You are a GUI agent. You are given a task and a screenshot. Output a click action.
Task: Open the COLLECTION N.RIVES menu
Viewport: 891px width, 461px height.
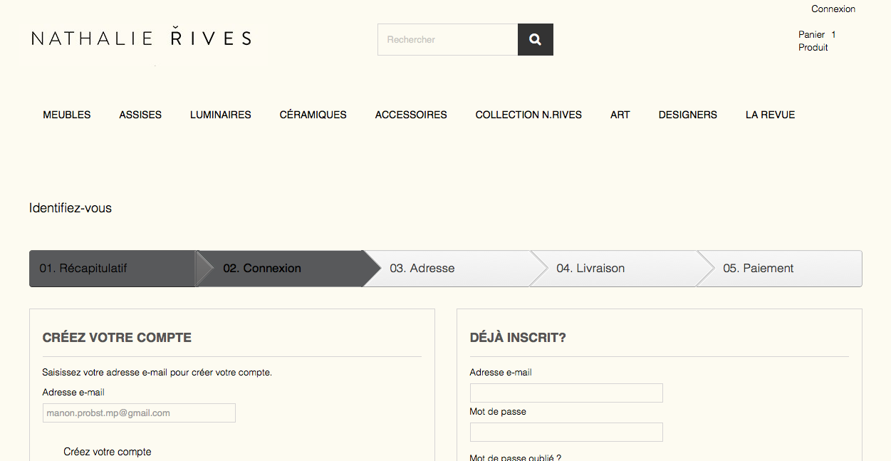pos(528,115)
